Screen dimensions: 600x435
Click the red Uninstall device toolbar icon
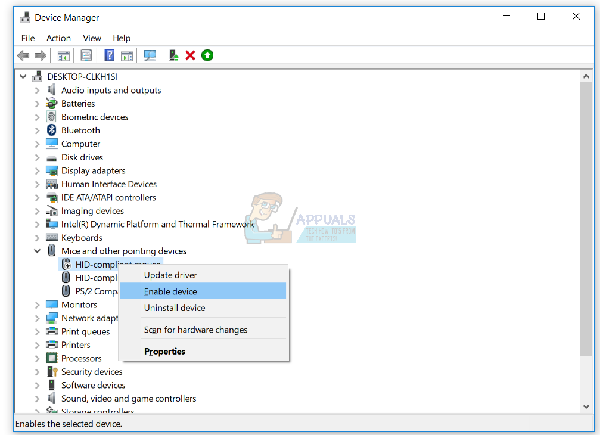(189, 55)
